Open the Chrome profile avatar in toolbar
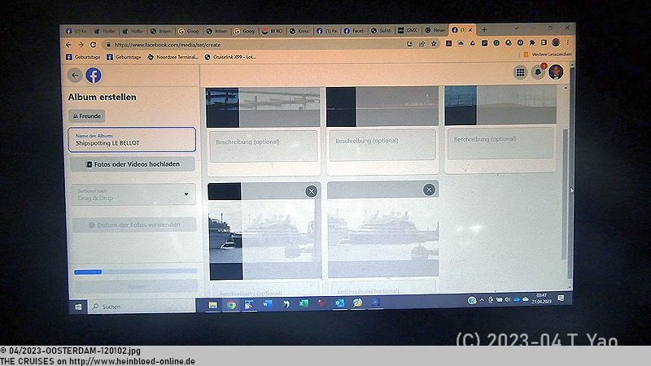The height and width of the screenshot is (366, 651). [556, 42]
